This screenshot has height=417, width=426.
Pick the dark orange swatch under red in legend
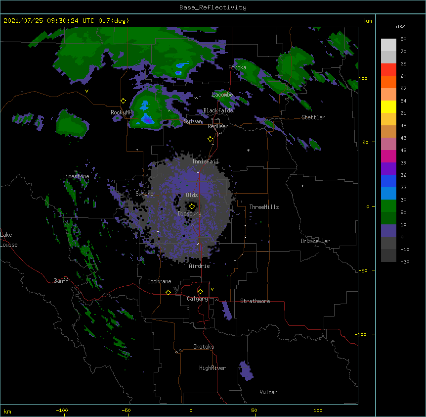(x=388, y=82)
